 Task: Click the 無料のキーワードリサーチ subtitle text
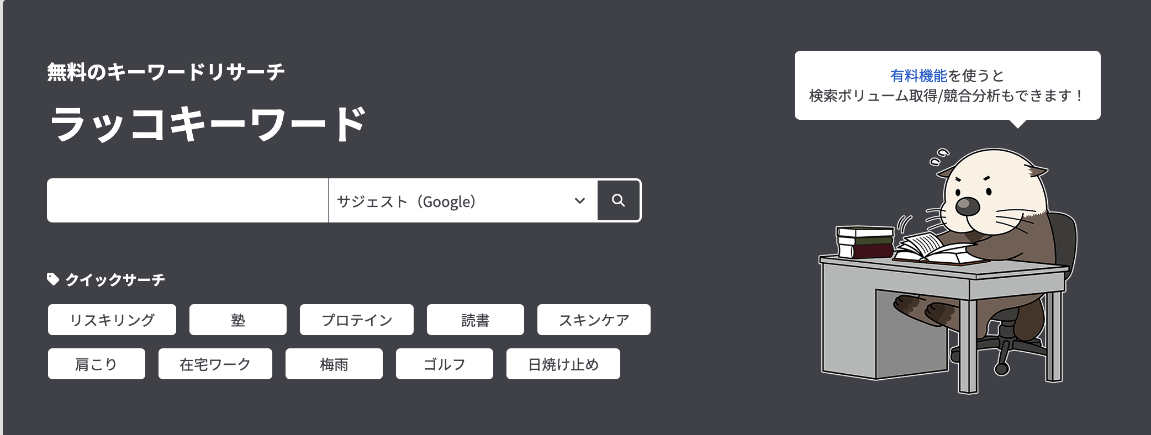[166, 72]
